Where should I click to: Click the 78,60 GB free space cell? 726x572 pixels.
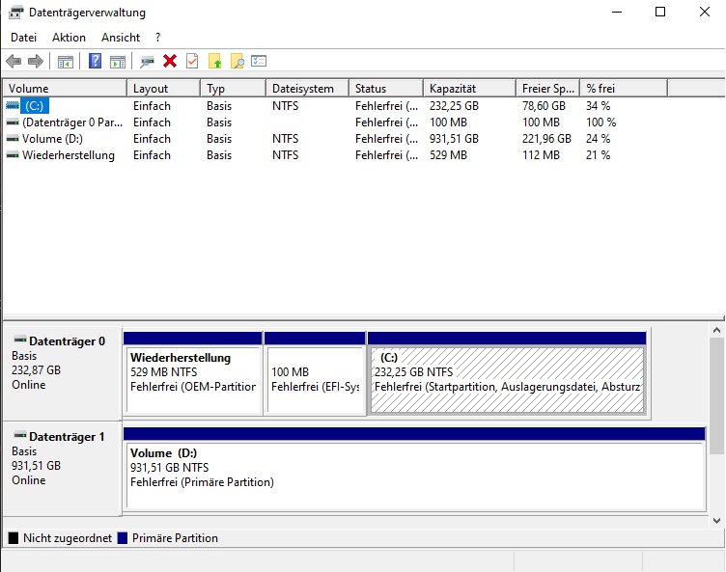tap(544, 106)
